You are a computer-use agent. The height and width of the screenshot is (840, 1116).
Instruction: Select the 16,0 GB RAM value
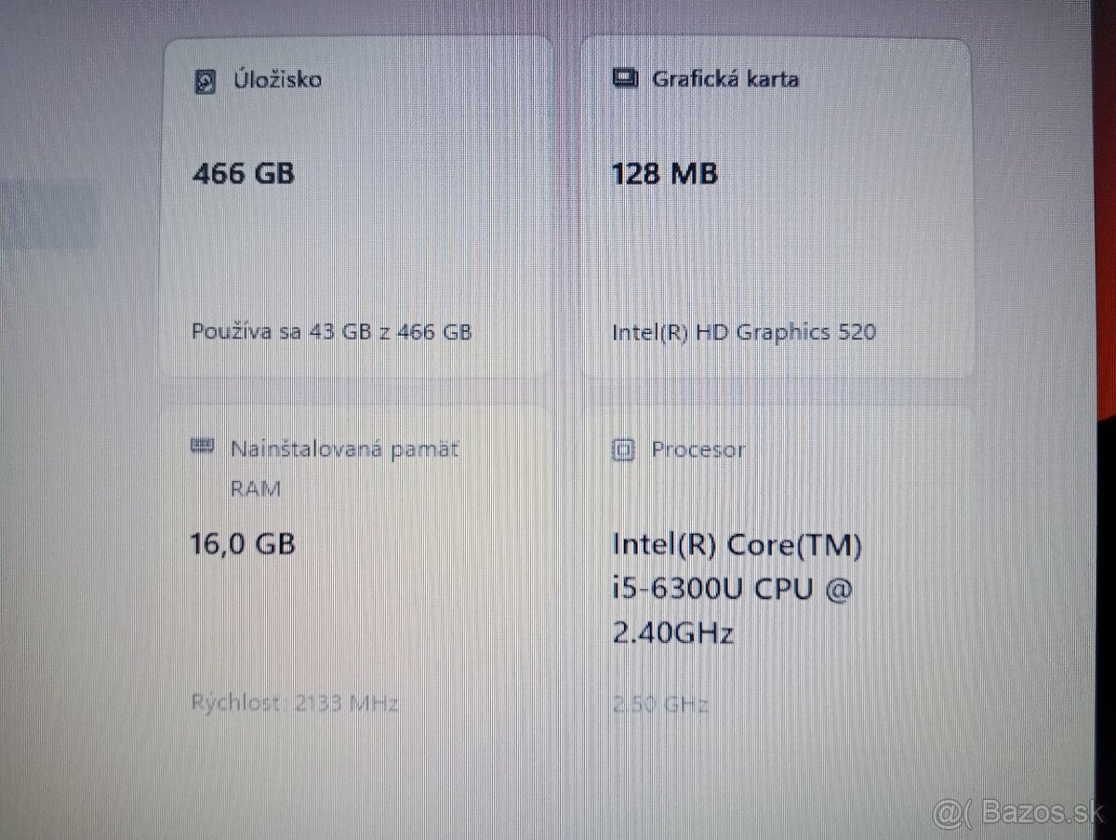pos(244,542)
